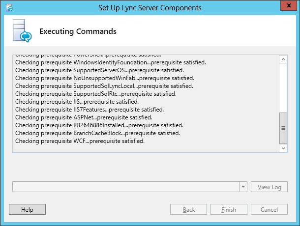Go Back to the previous step

click(189, 210)
